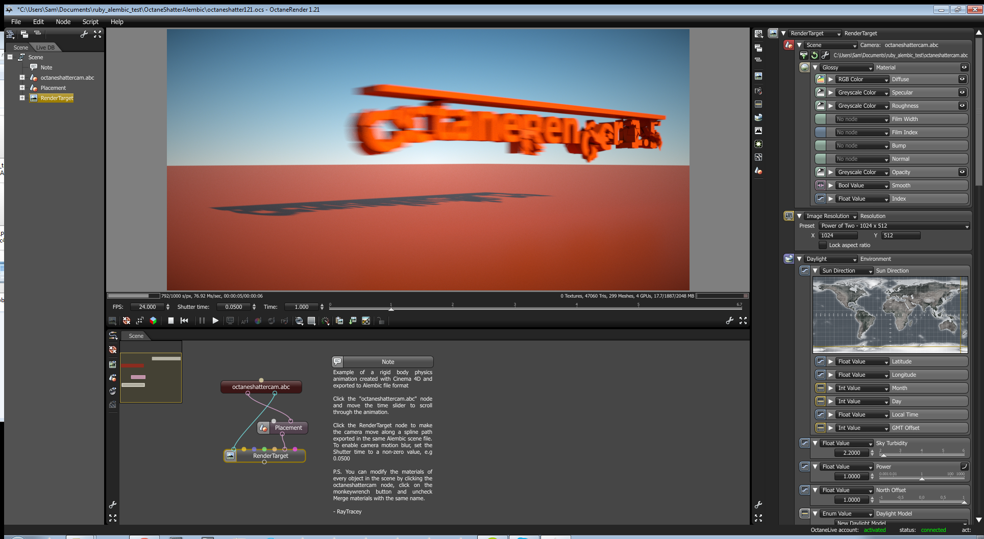Open the resolution Preset dropdown

pyautogui.click(x=894, y=226)
